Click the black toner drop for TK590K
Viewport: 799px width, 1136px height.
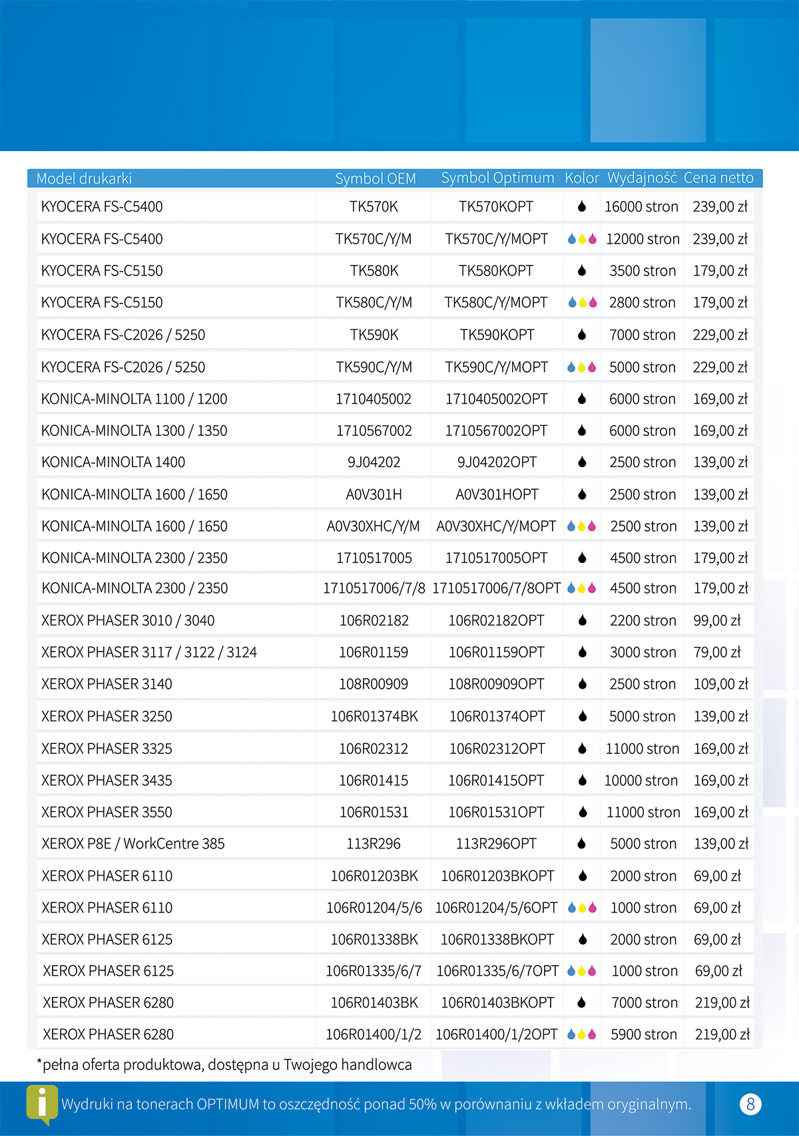[582, 335]
